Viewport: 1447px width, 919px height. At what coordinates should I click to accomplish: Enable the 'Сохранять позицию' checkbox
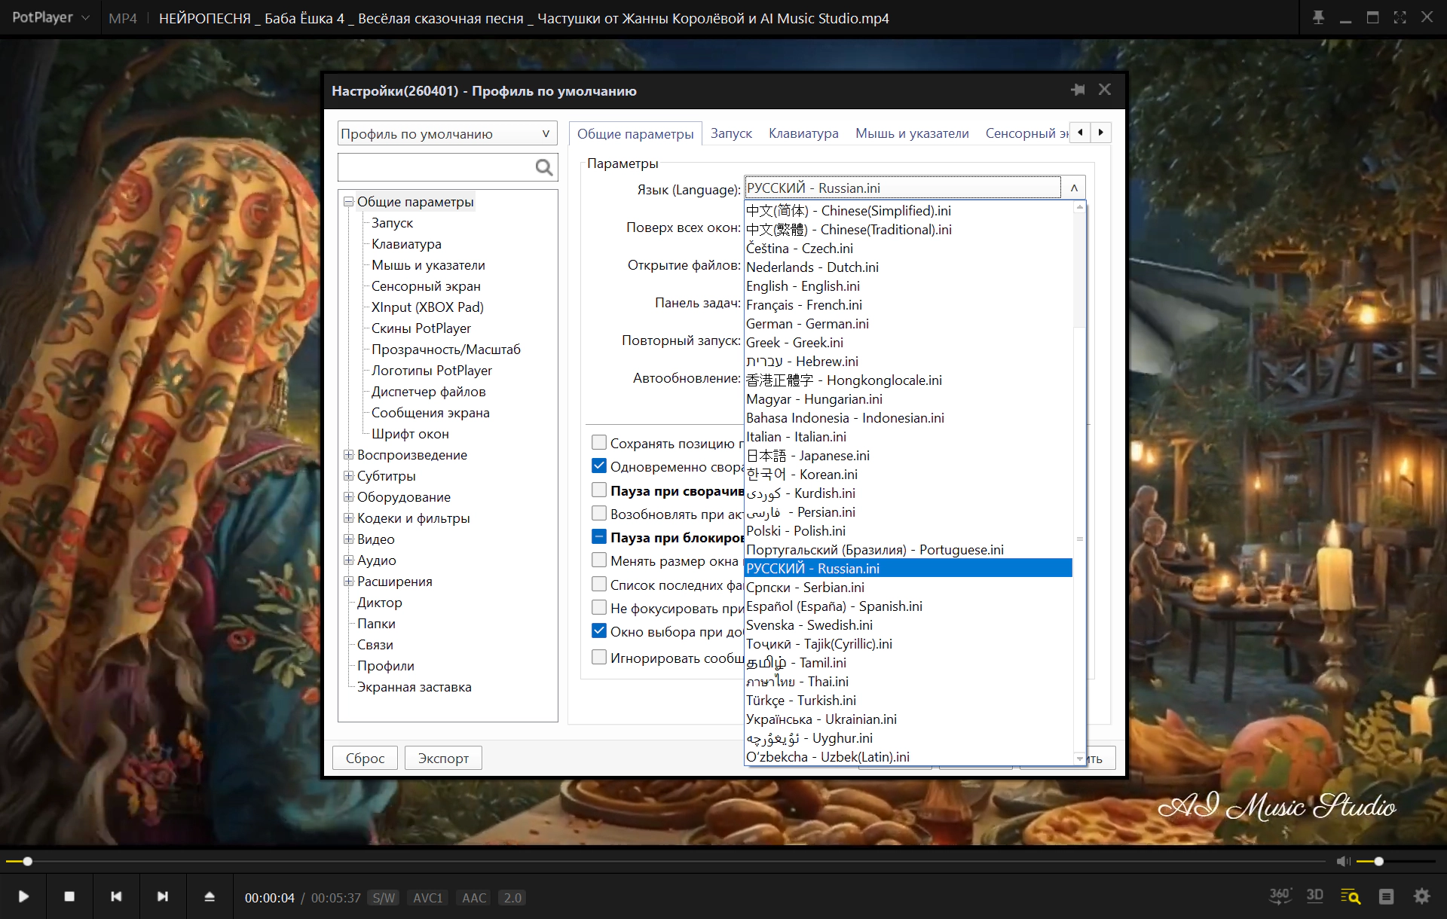click(599, 443)
